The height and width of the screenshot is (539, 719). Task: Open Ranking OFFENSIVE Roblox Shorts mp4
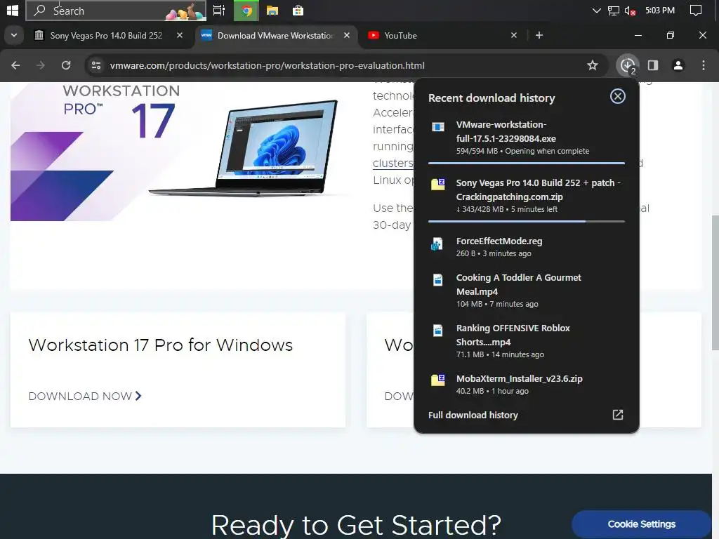tap(527, 340)
